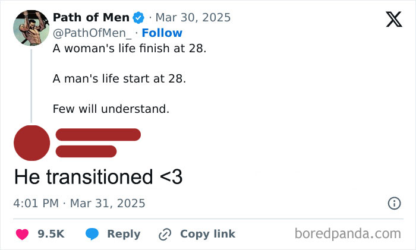Viewport: 416px width, 250px height.
Task: Click the "Few will understand." line
Action: click(x=111, y=109)
